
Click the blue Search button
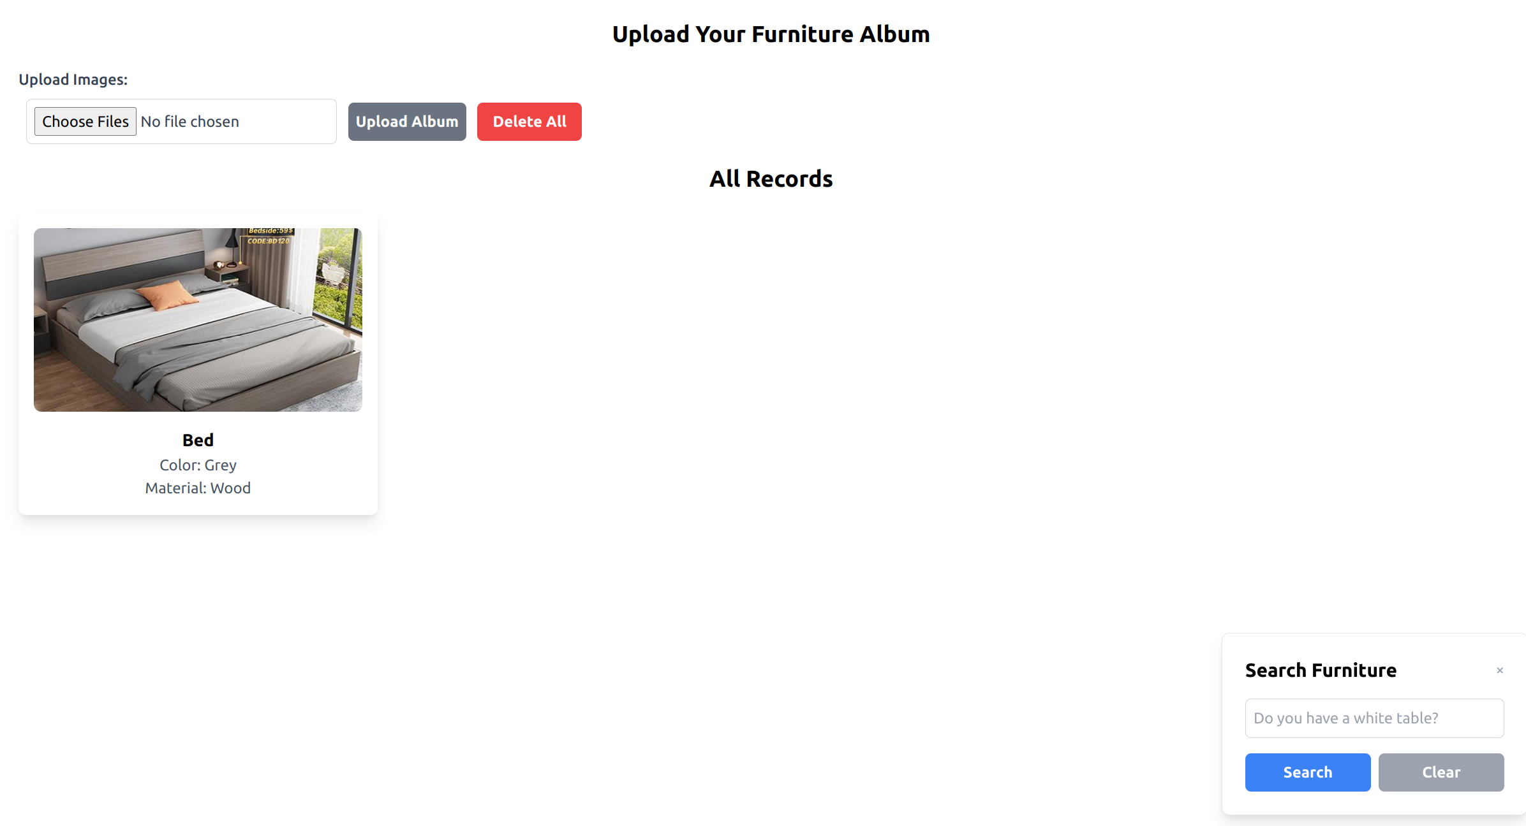click(x=1308, y=772)
